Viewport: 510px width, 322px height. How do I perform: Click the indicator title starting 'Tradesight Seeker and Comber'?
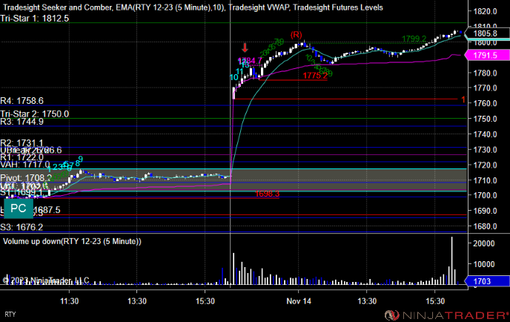(193, 7)
